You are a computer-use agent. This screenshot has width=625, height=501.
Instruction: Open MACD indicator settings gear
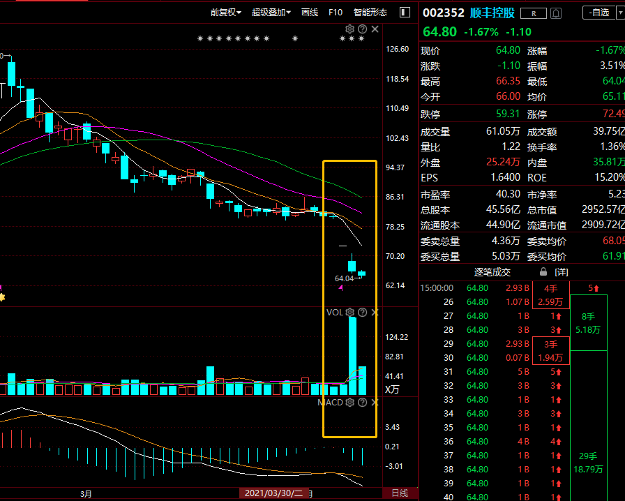pos(349,403)
